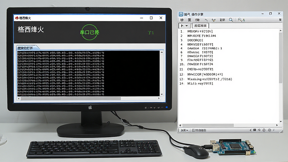Minimize the steps window on the right

(x=263, y=14)
